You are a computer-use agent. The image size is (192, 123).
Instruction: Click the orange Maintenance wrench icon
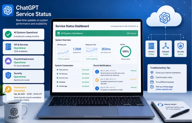click(8, 89)
